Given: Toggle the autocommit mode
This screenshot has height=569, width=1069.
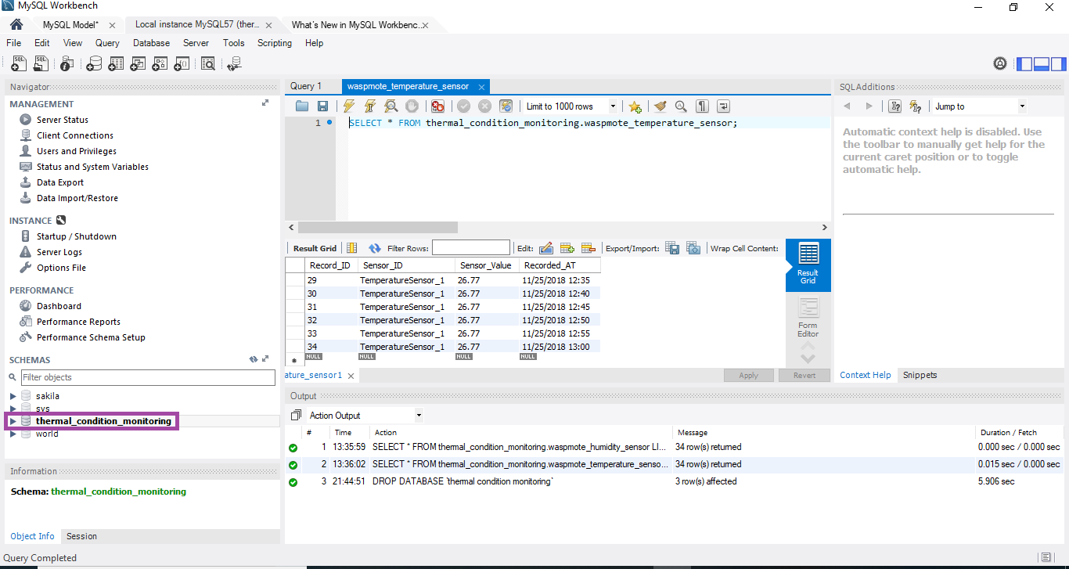Looking at the screenshot, I should [x=506, y=106].
